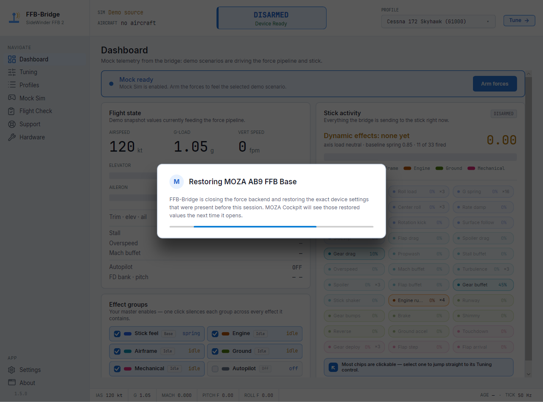Uncheck the Mechanical effect group
This screenshot has height=402, width=543.
(x=117, y=369)
